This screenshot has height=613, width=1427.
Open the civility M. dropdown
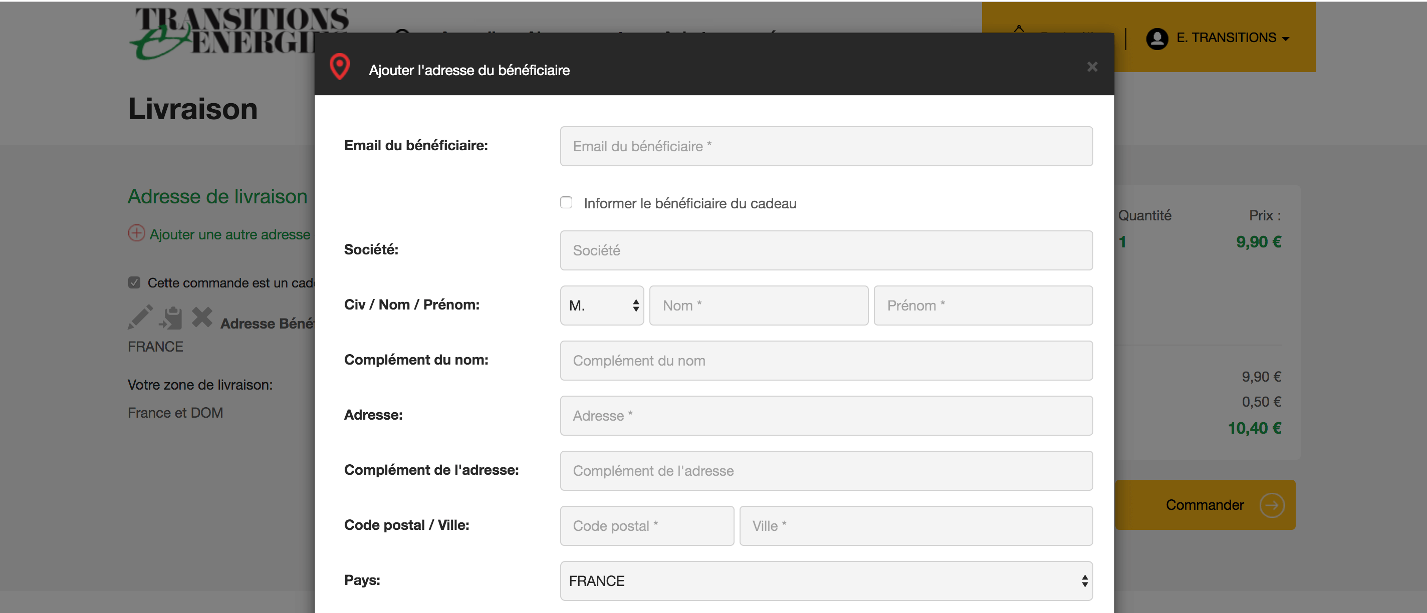[602, 305]
